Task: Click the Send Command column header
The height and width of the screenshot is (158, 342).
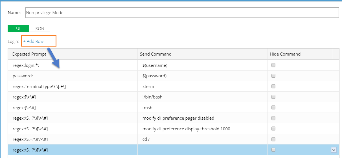Action: [x=155, y=54]
